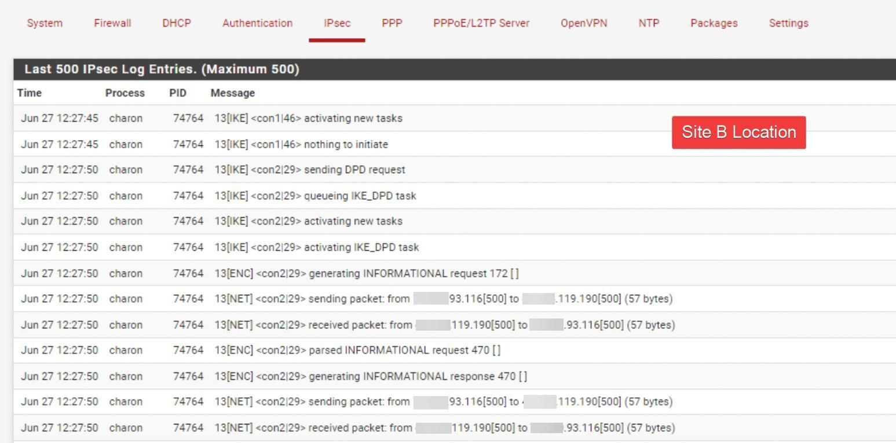896x443 pixels.
Task: Select 'parsed INFORMATIONAL request 470' message
Action: click(x=358, y=350)
